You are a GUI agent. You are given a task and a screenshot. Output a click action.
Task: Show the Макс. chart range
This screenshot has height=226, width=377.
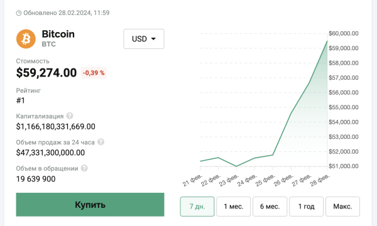click(342, 207)
